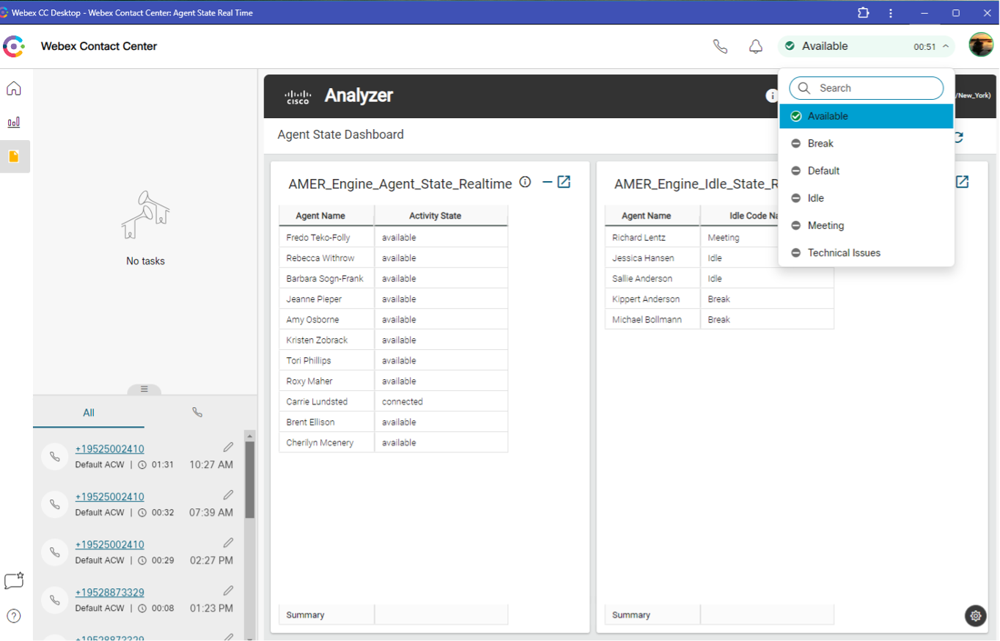Click the info icon next to AMER_Engine_Agent_State_Realtime
Viewport: 1000px width, 641px height.
pyautogui.click(x=525, y=182)
